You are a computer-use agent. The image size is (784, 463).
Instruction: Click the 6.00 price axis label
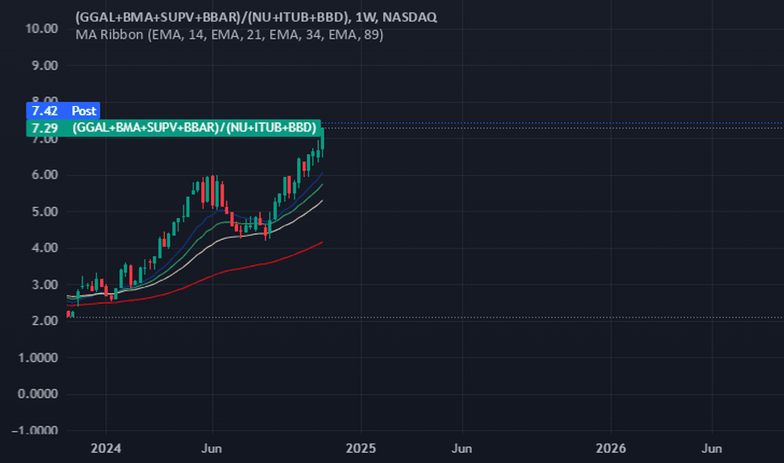tap(45, 175)
